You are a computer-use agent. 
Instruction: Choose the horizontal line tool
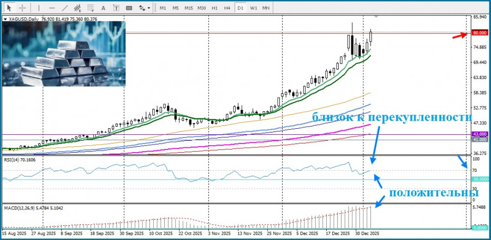tap(52, 8)
